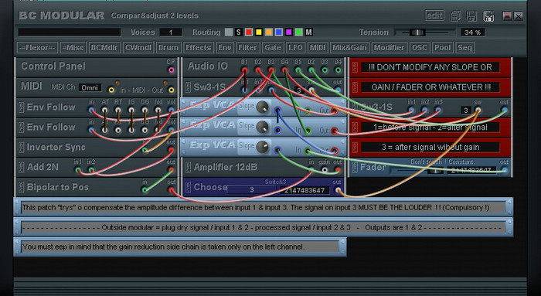Viewport: 541px width, 296px height.
Task: Click the Fader module out jack
Action: pyautogui.click(x=505, y=170)
